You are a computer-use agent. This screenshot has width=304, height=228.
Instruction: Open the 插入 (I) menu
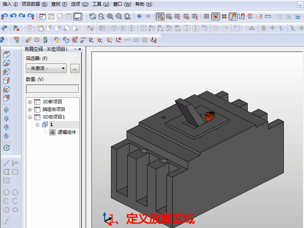(10, 4)
